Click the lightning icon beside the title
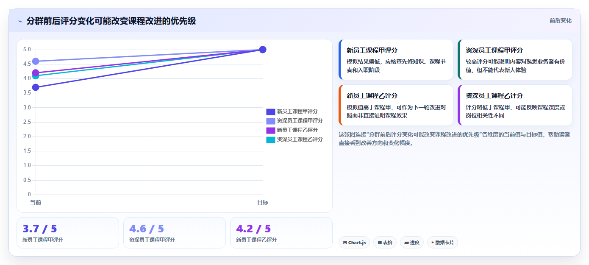 coord(20,21)
